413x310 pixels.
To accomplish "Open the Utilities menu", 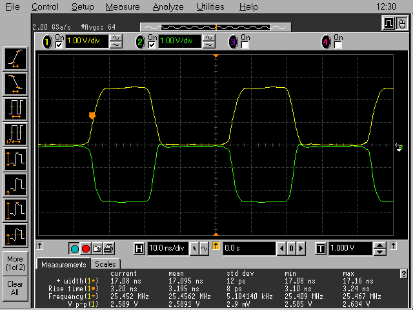I will [210, 6].
